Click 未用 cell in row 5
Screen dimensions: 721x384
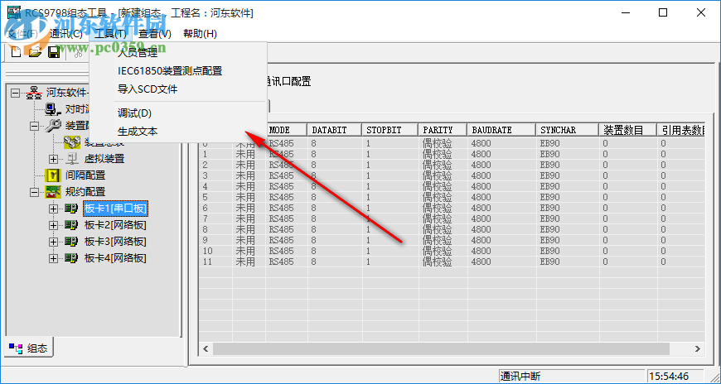[245, 197]
